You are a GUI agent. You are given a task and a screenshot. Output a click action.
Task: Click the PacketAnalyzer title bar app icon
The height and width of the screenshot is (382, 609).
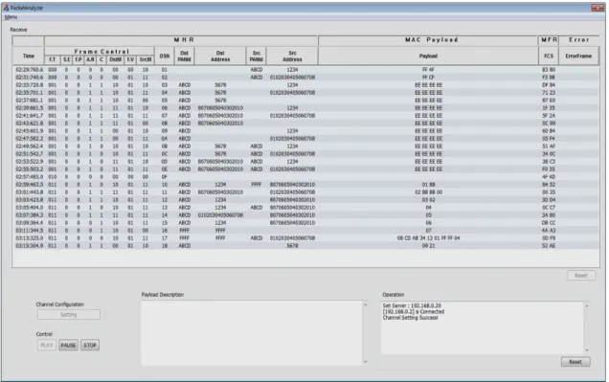tap(6, 8)
